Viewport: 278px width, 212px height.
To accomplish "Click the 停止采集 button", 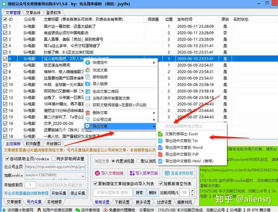I will click(78, 193).
